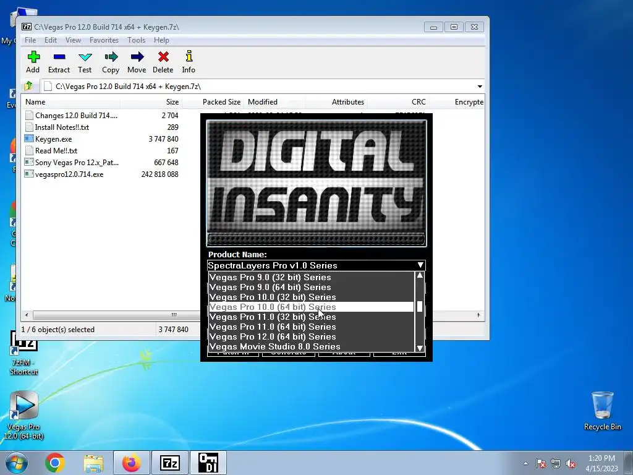Open Firefox from the taskbar

click(x=132, y=463)
